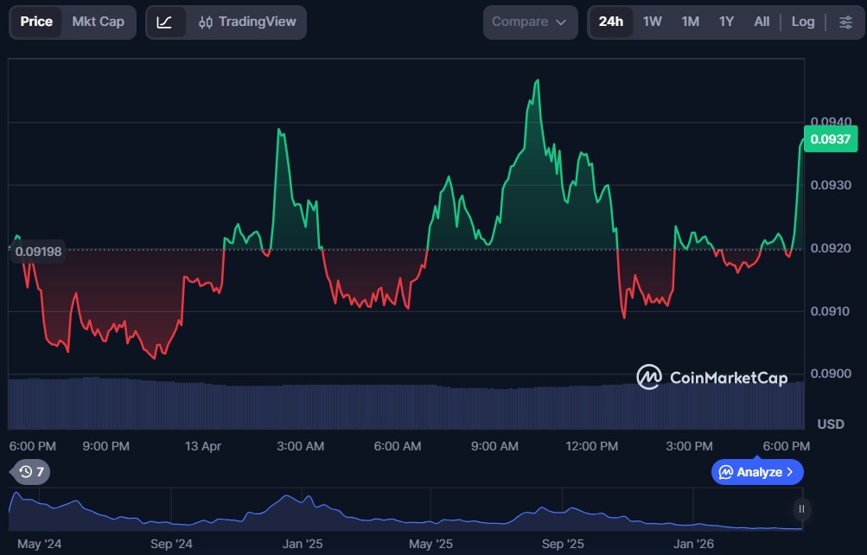867x555 pixels.
Task: Click the green 0.0937 current price tag
Action: 830,138
